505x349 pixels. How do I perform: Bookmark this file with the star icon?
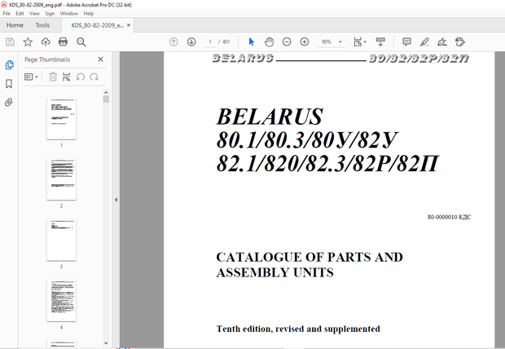[28, 42]
